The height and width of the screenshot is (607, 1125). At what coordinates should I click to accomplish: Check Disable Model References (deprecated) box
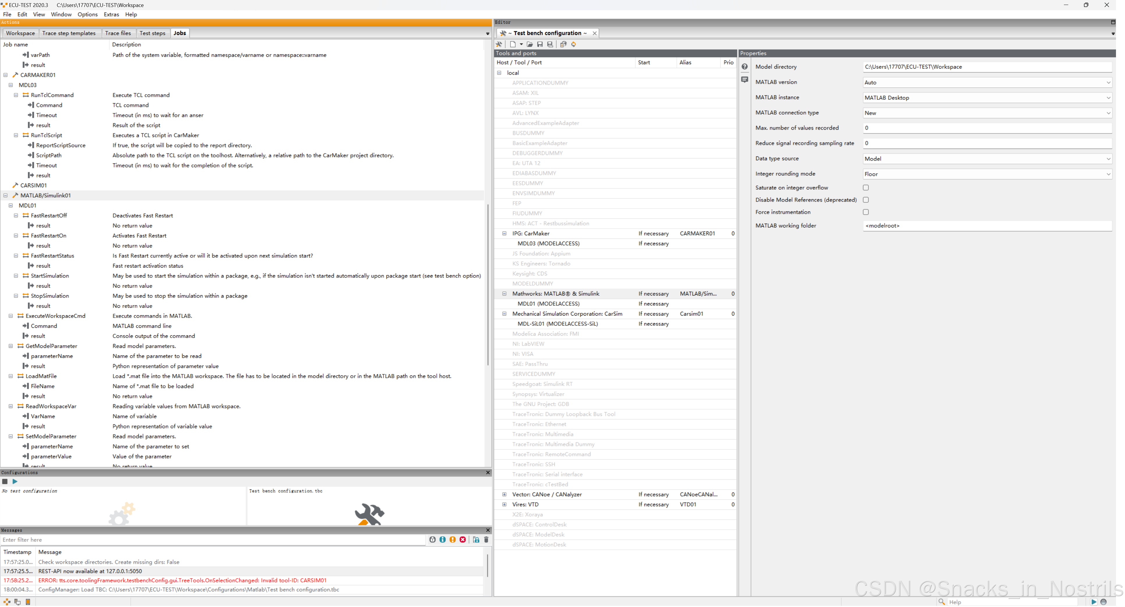(866, 200)
